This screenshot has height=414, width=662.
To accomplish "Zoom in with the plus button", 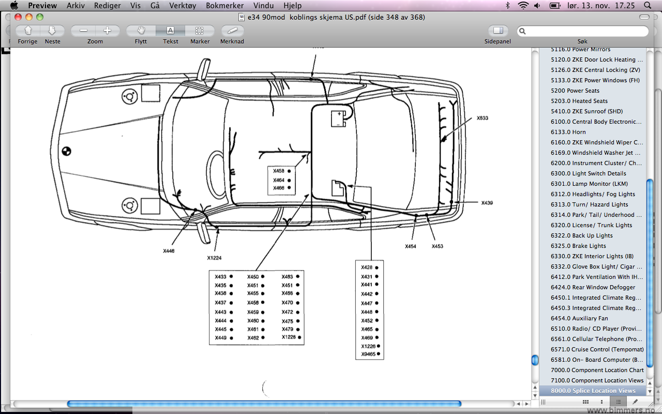I will coord(108,31).
